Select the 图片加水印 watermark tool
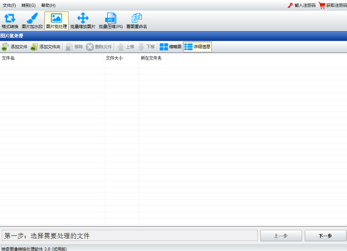Screen dimensions: 347x251 tap(32, 21)
